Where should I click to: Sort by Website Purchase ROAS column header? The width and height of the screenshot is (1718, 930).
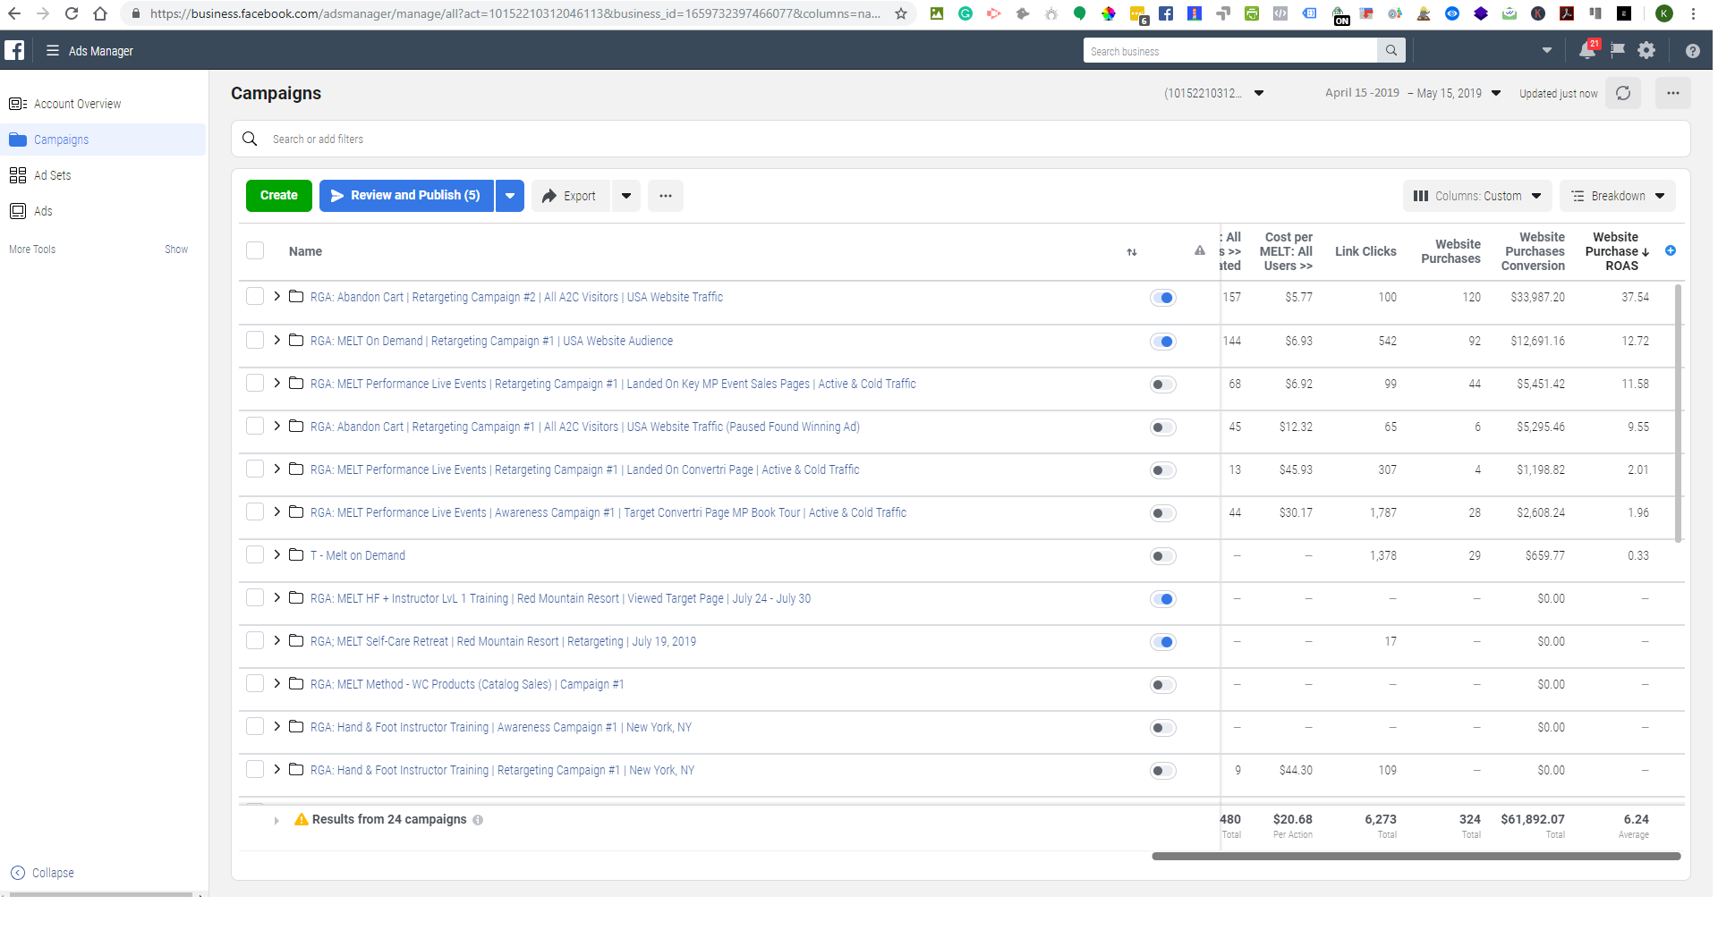1617,251
